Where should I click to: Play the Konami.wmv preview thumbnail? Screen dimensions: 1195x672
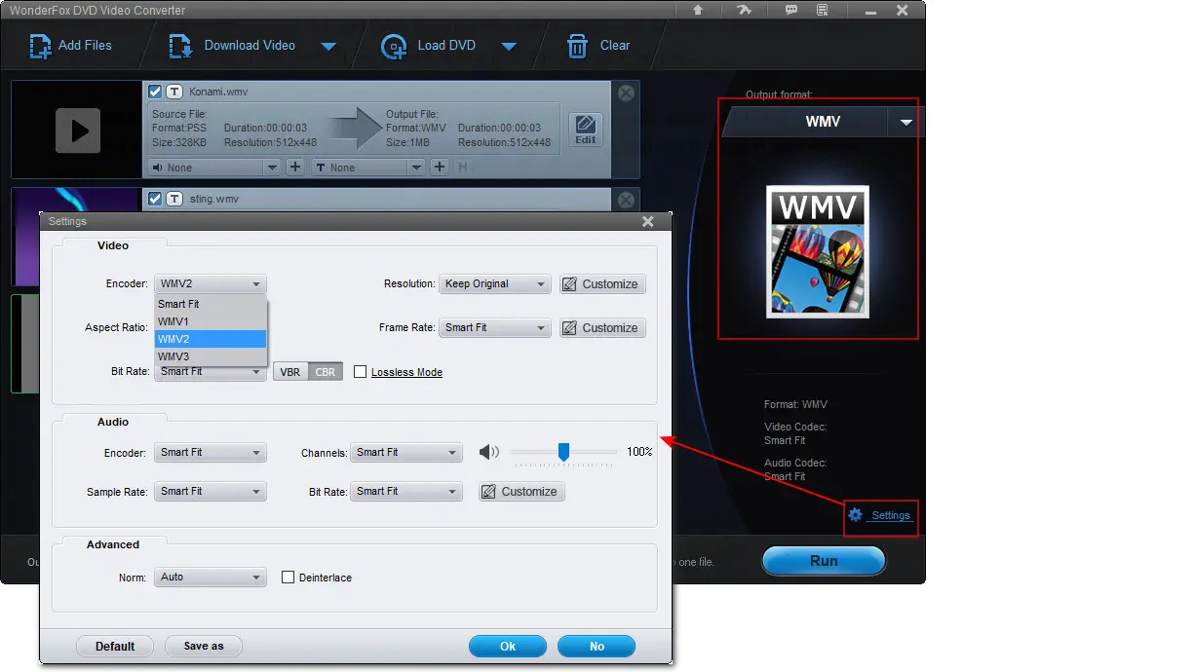[x=78, y=130]
